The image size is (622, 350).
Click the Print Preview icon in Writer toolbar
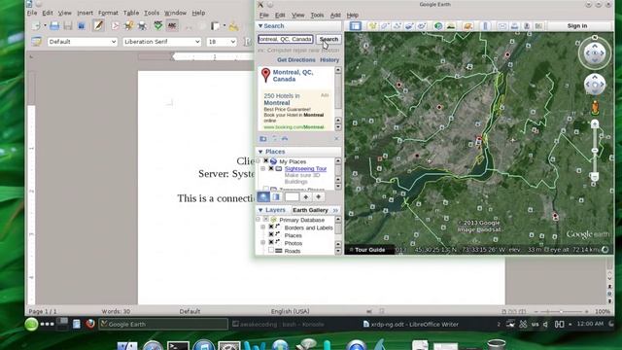coord(142,26)
